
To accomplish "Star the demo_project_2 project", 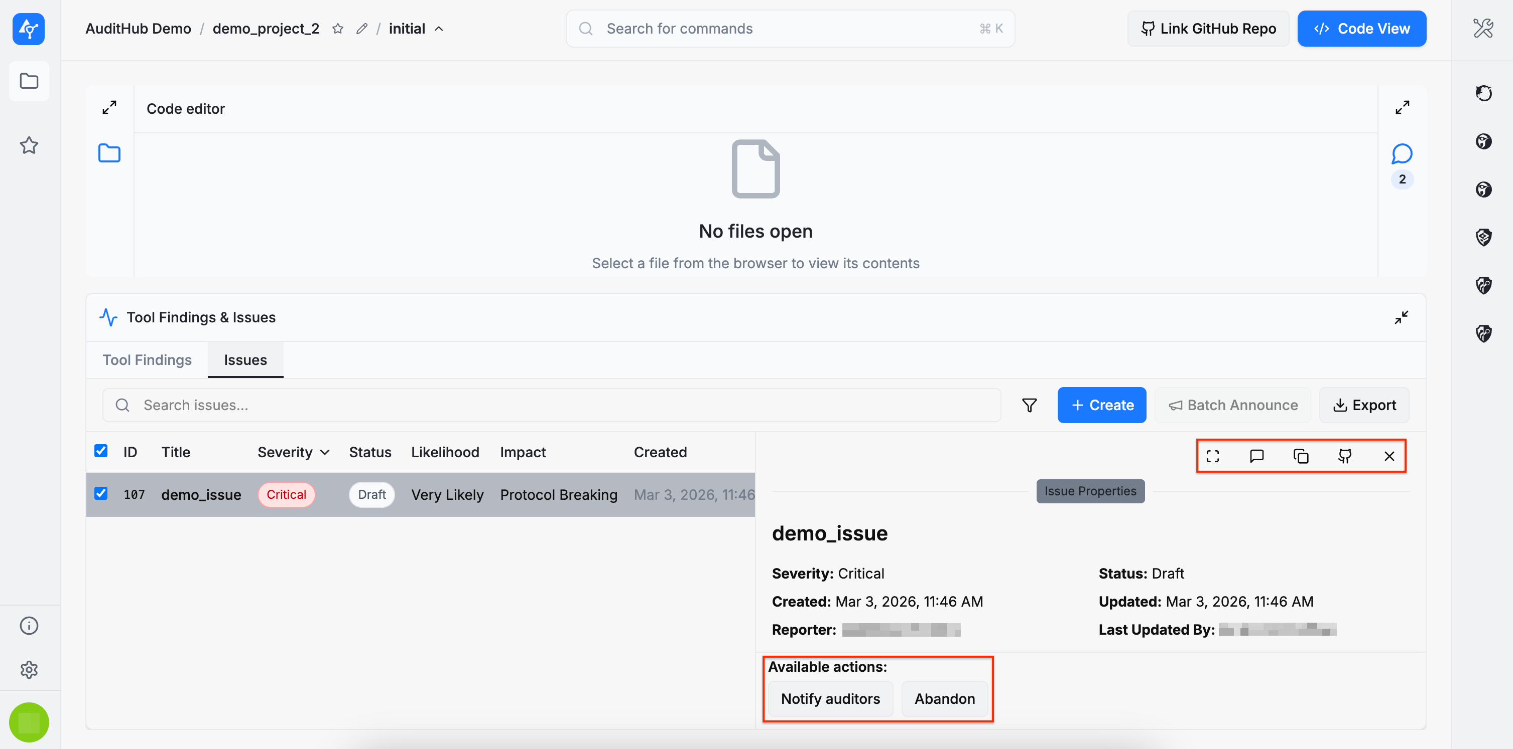I will tap(338, 29).
